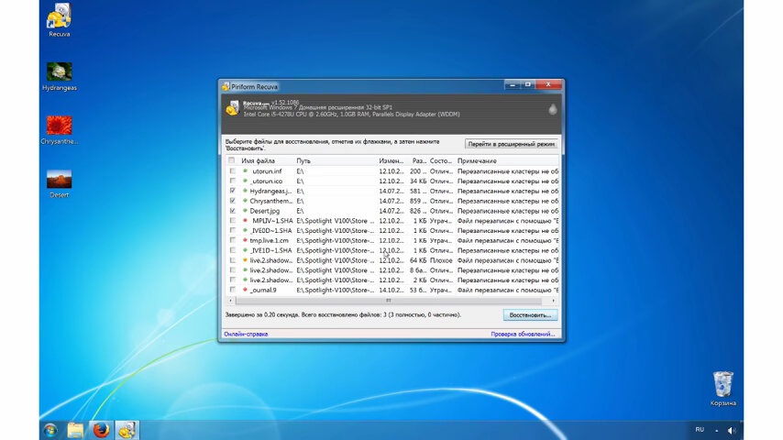This screenshot has height=440, width=783.
Task: Select the _utorun.ico file name
Action: point(266,181)
